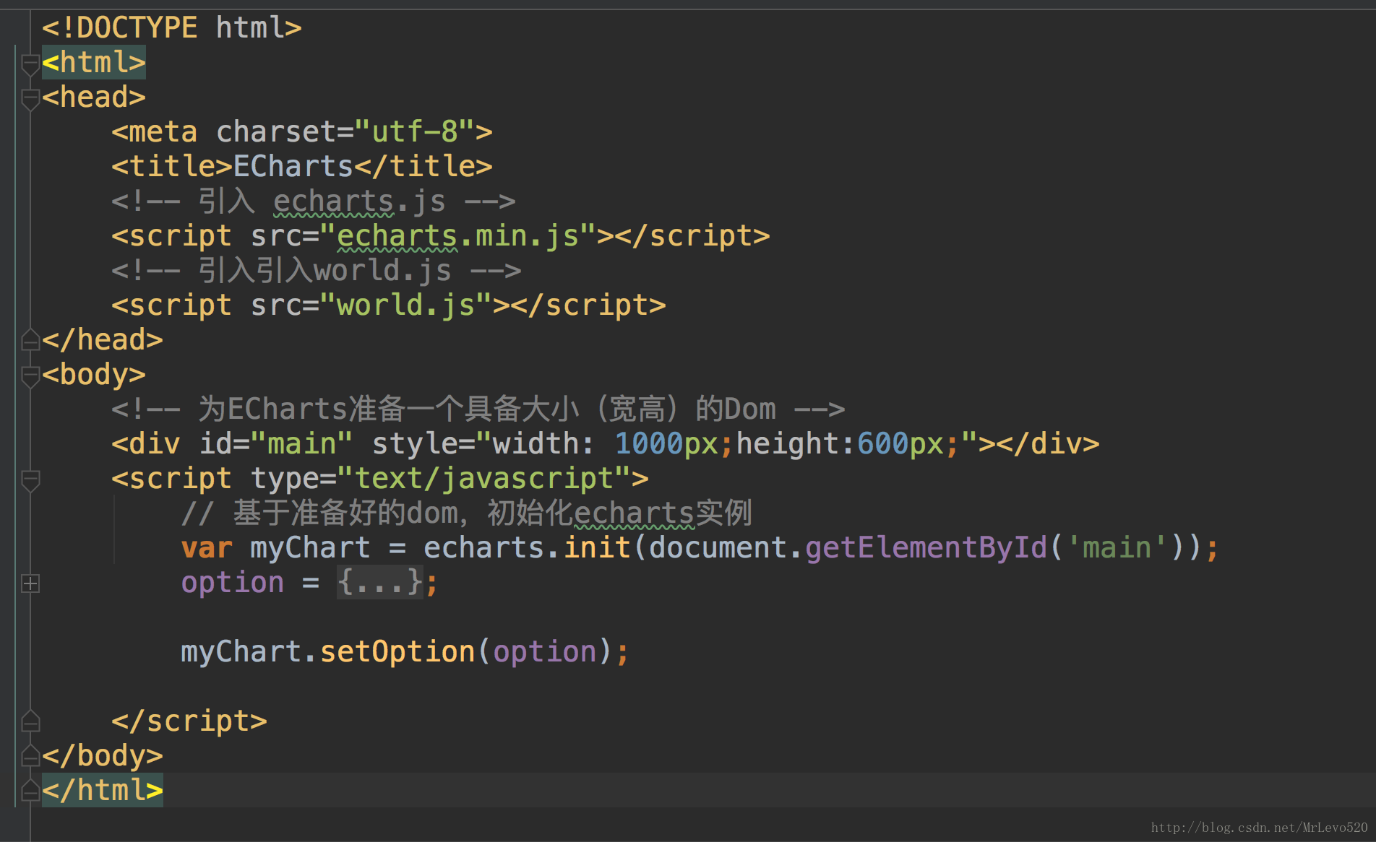The height and width of the screenshot is (842, 1376).
Task: Click the highlighted <html> opening tag
Action: pyautogui.click(x=94, y=62)
